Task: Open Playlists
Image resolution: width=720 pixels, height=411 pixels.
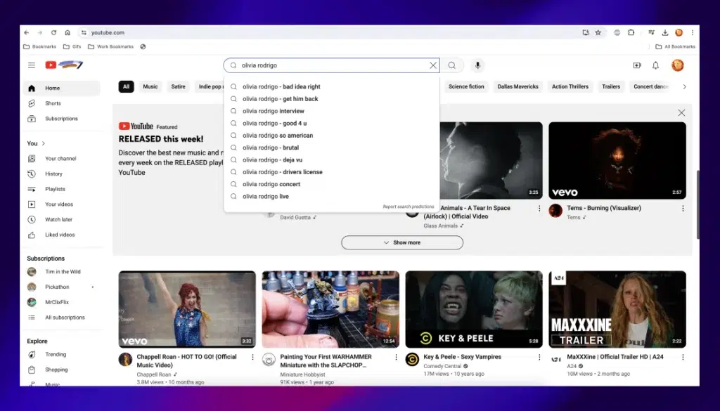Action: coord(62,189)
